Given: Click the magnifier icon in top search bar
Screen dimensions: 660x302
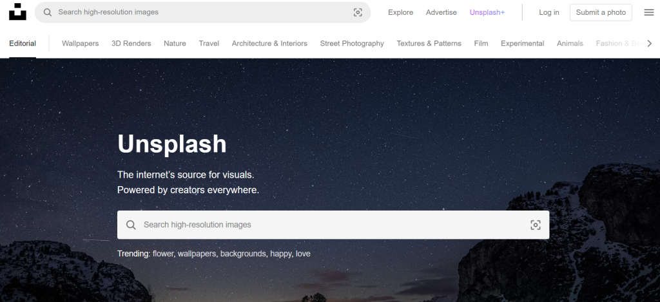Looking at the screenshot, I should point(48,12).
